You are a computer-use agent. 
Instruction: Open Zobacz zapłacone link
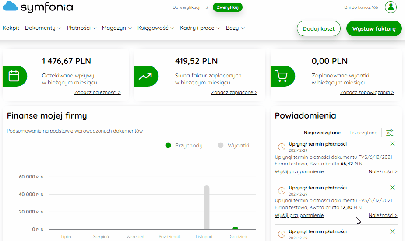pos(234,92)
